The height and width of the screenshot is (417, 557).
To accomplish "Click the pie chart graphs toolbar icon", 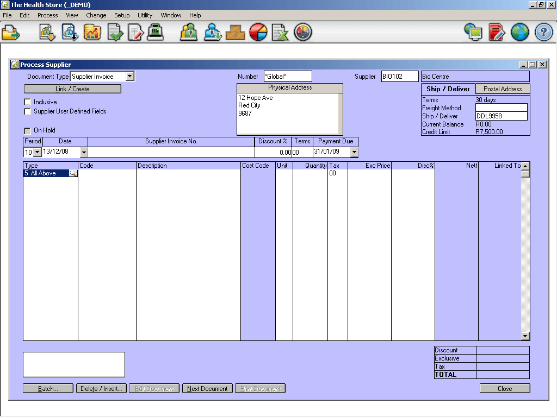I will tap(258, 32).
